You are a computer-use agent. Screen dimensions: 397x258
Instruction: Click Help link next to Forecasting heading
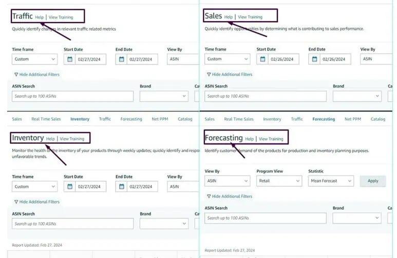coord(250,139)
